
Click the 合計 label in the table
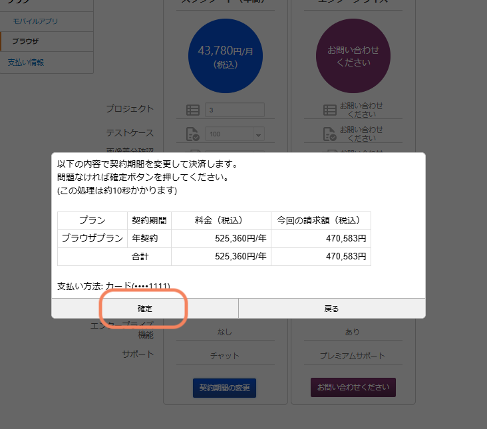coord(140,257)
